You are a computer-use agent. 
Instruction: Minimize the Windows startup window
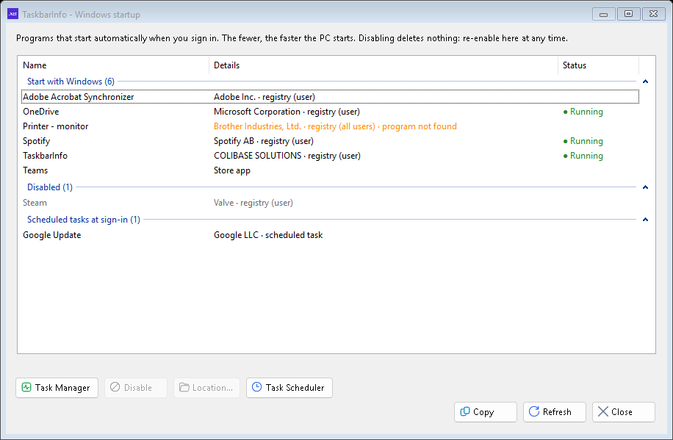(603, 14)
